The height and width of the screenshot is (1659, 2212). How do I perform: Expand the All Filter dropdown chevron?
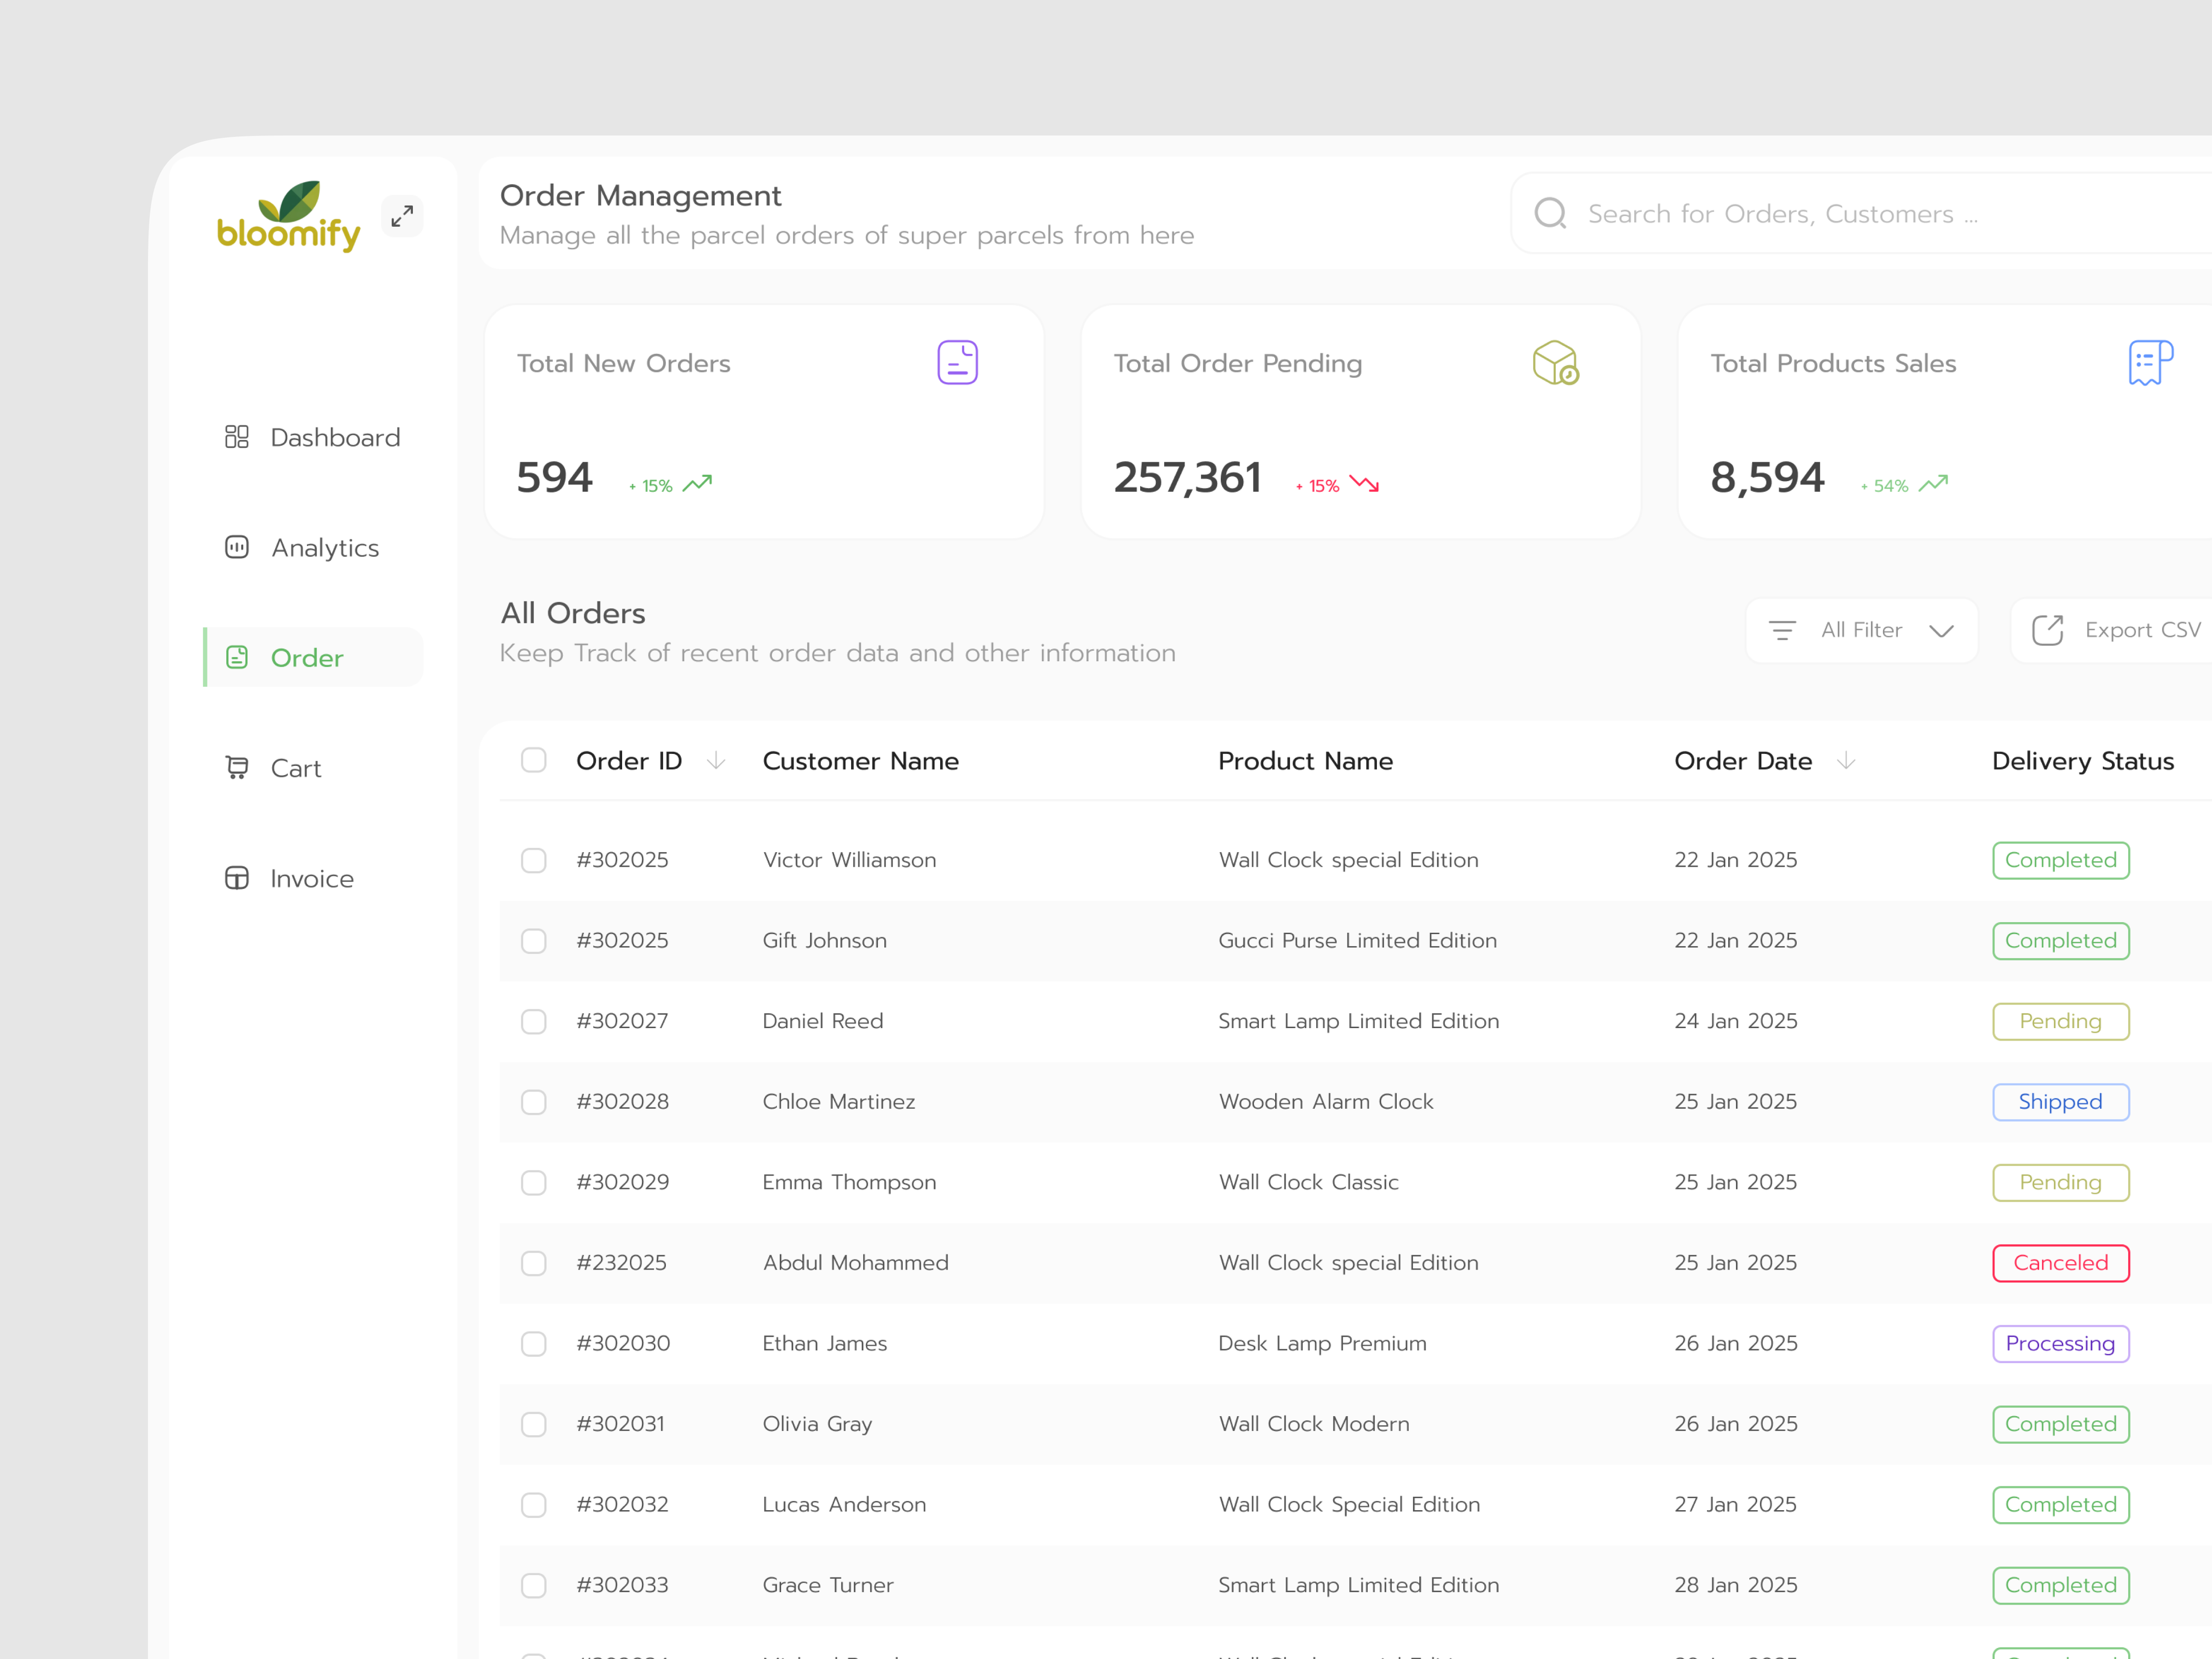coord(1941,631)
